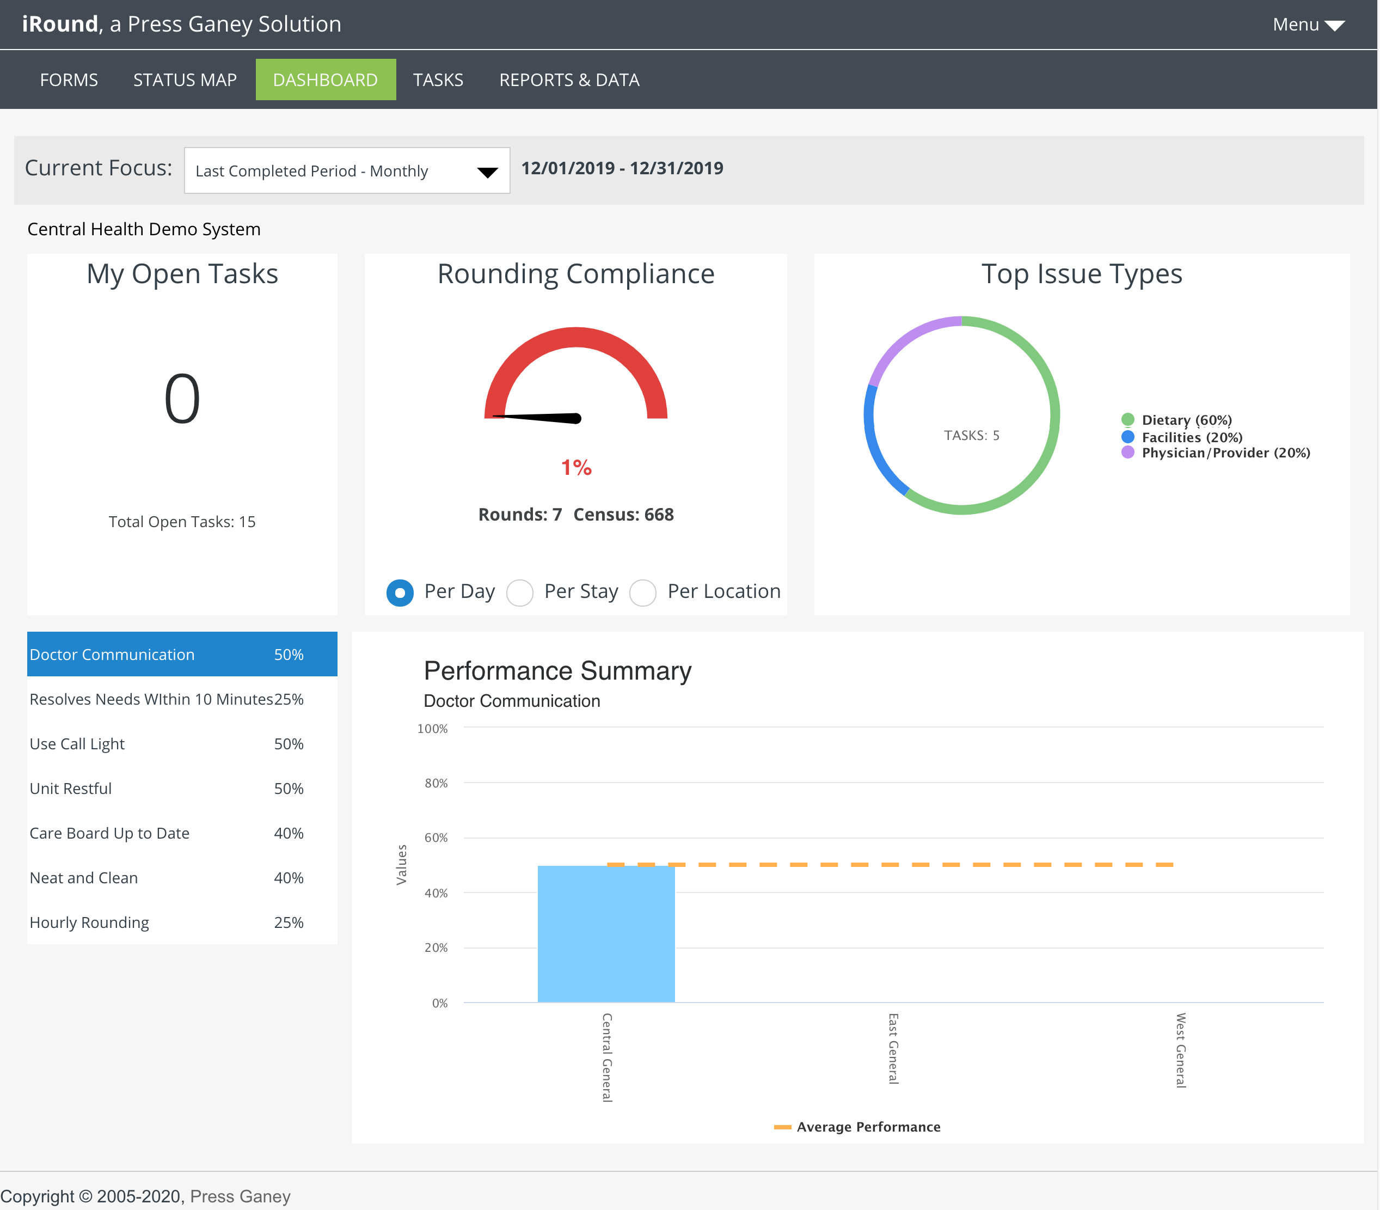This screenshot has height=1210, width=1380.
Task: Click the orange dashed average line
Action: [x=890, y=864]
